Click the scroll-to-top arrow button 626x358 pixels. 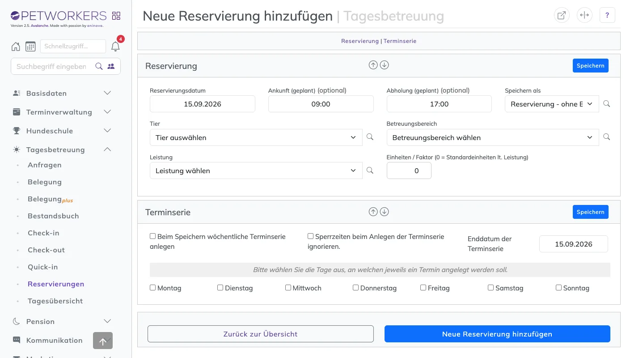point(103,341)
